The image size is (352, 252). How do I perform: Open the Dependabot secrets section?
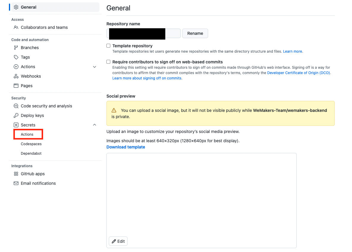[x=31, y=153]
